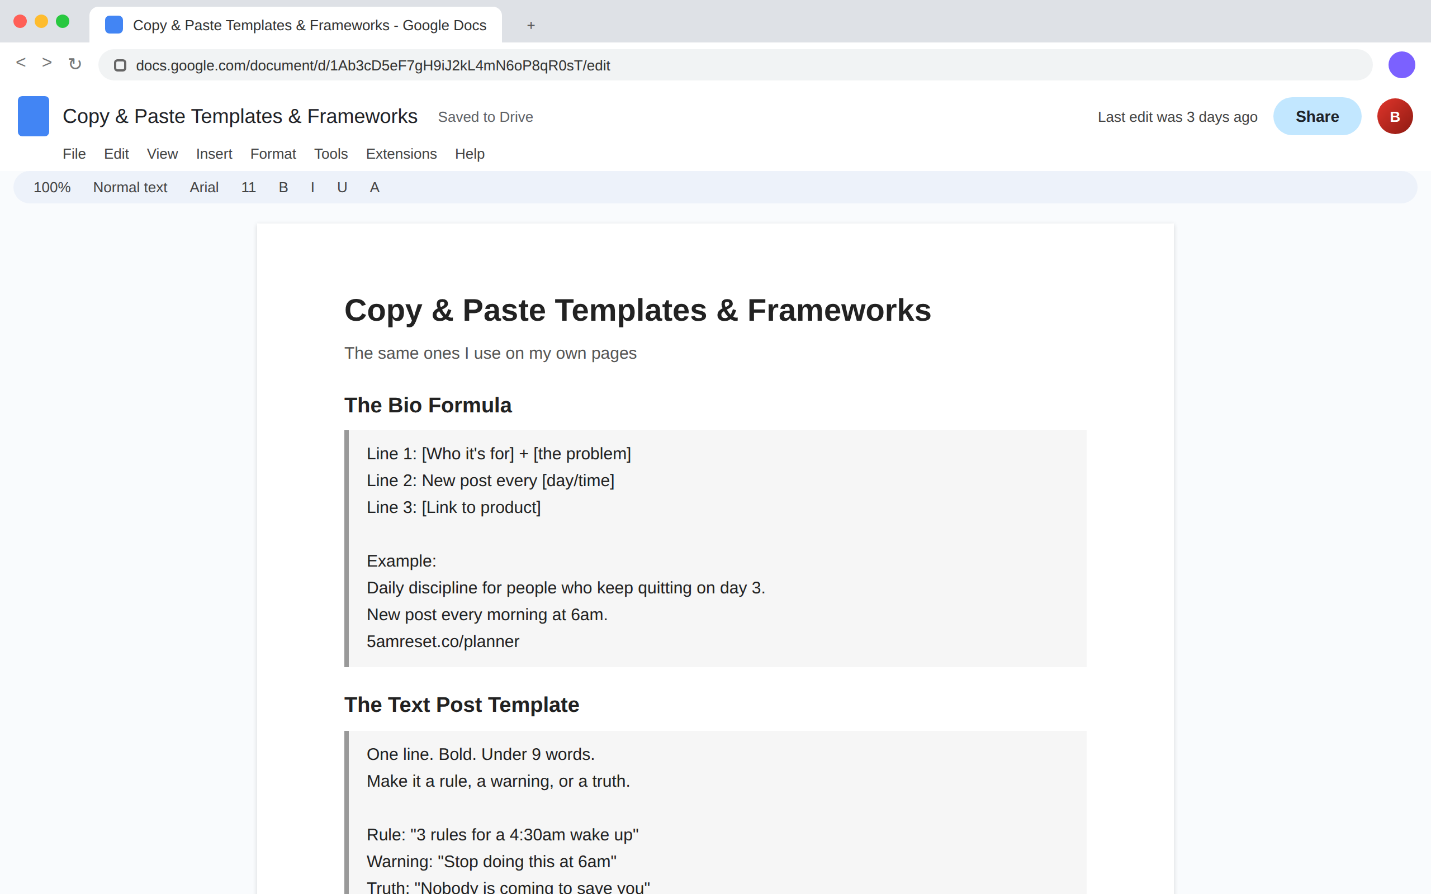
Task: Click the main document heading text
Action: click(637, 311)
